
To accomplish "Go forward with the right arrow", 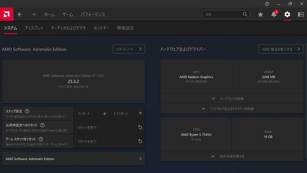I will 33,14.
